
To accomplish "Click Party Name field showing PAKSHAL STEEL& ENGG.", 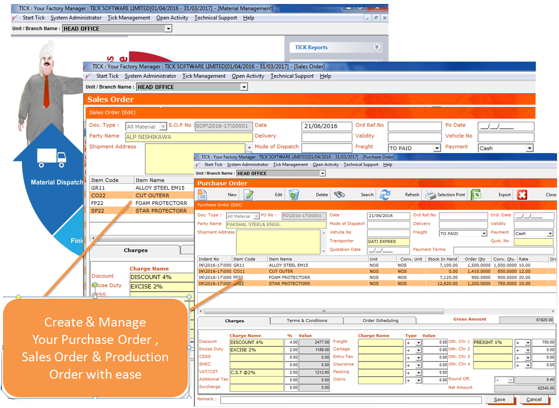I will 276,225.
